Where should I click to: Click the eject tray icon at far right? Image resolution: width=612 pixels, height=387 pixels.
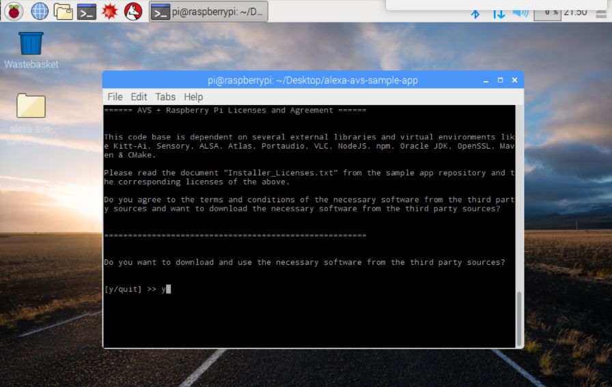[602, 14]
